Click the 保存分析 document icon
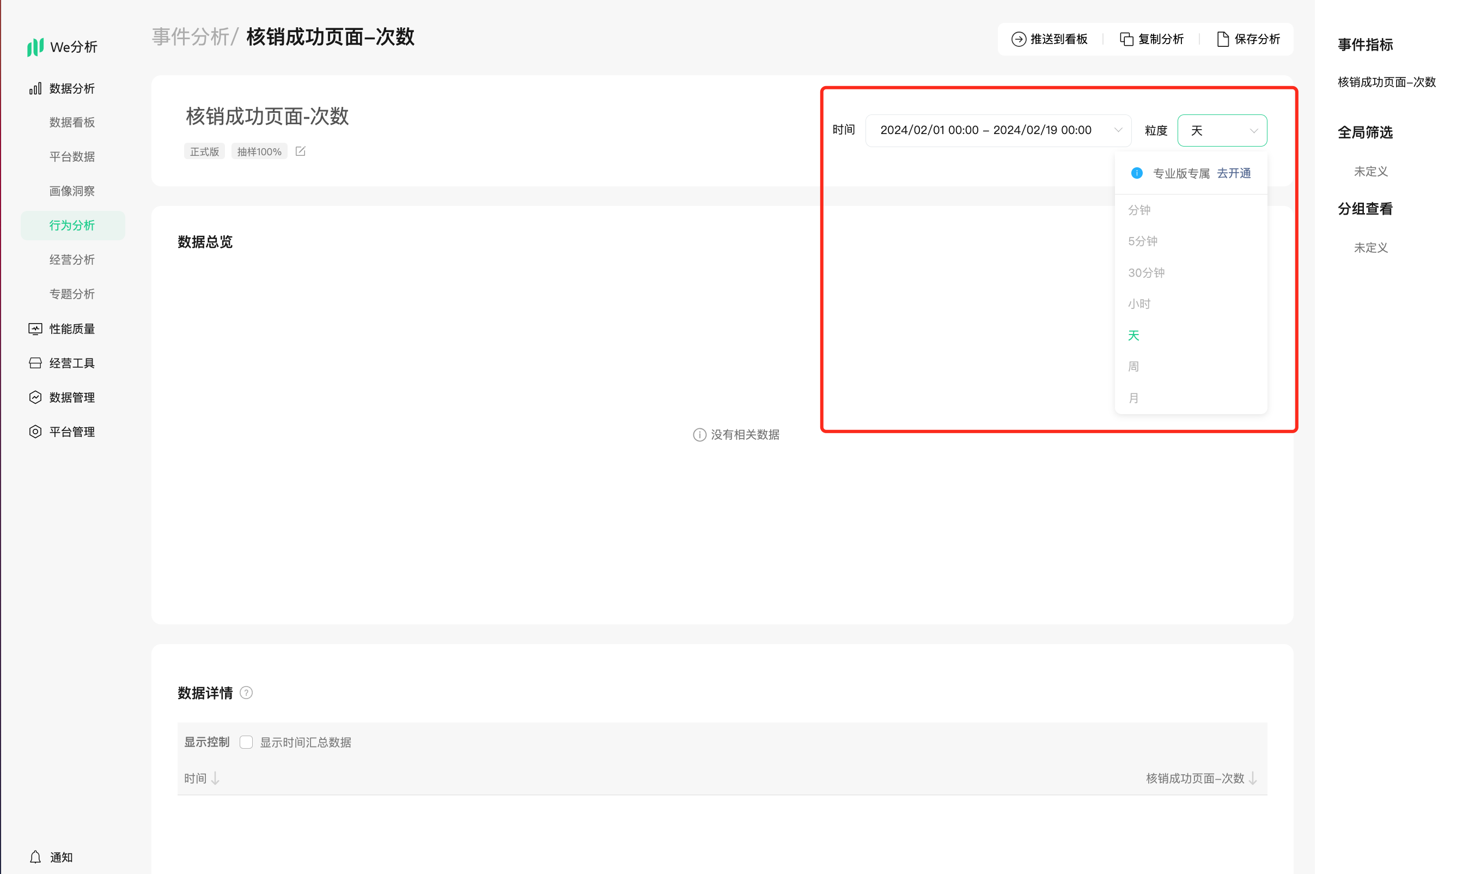Viewport: 1463px width, 874px height. click(1223, 39)
